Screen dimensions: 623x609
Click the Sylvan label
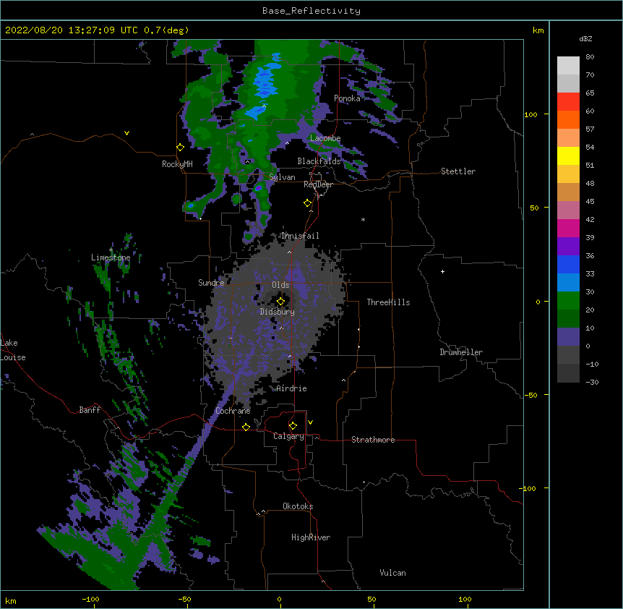(x=282, y=177)
